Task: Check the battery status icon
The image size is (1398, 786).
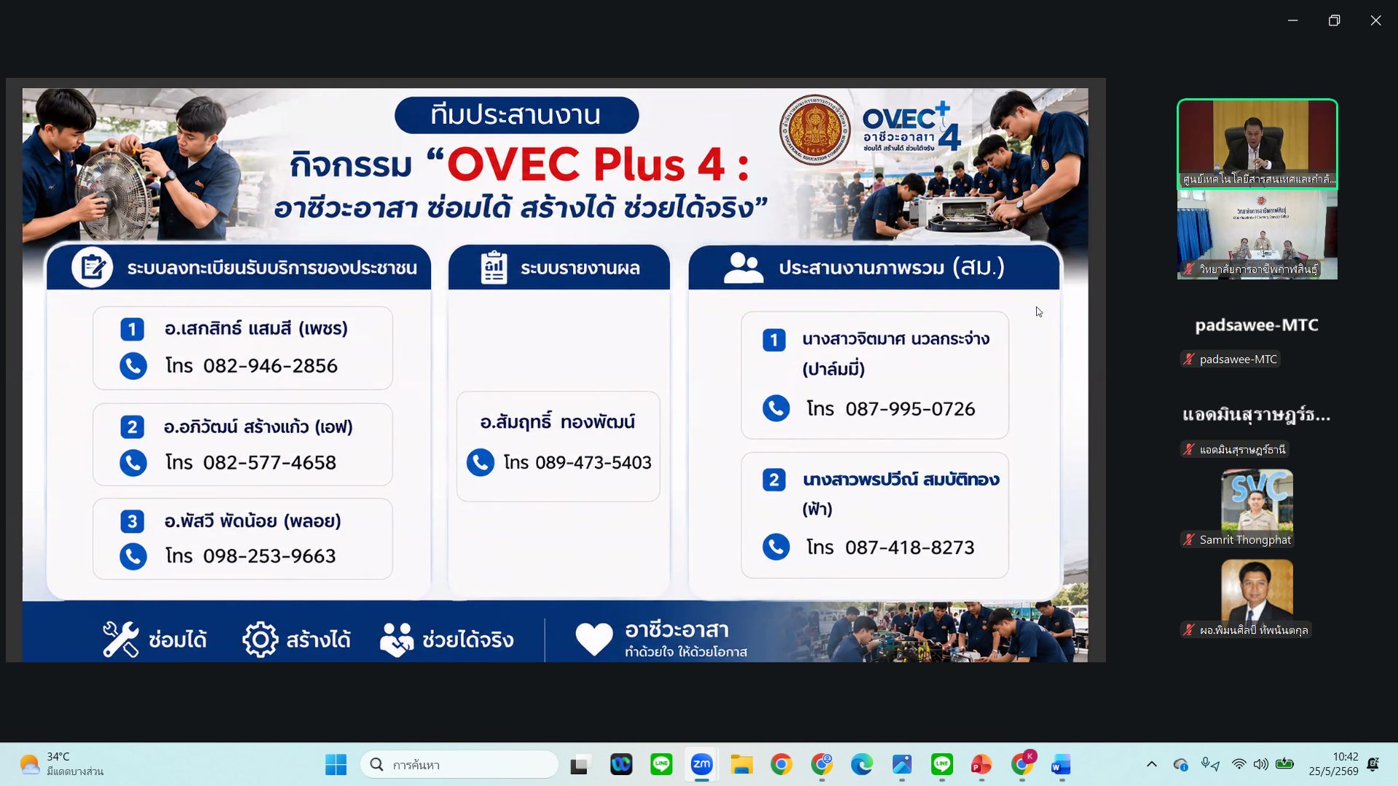Action: click(1284, 764)
